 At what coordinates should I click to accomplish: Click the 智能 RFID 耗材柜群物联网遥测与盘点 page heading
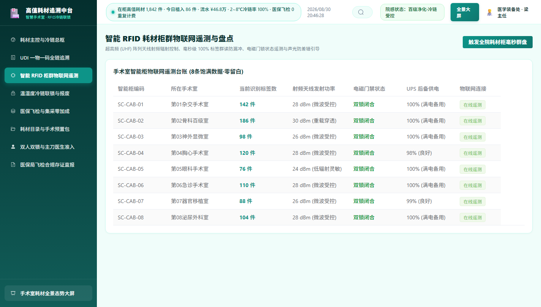point(169,38)
